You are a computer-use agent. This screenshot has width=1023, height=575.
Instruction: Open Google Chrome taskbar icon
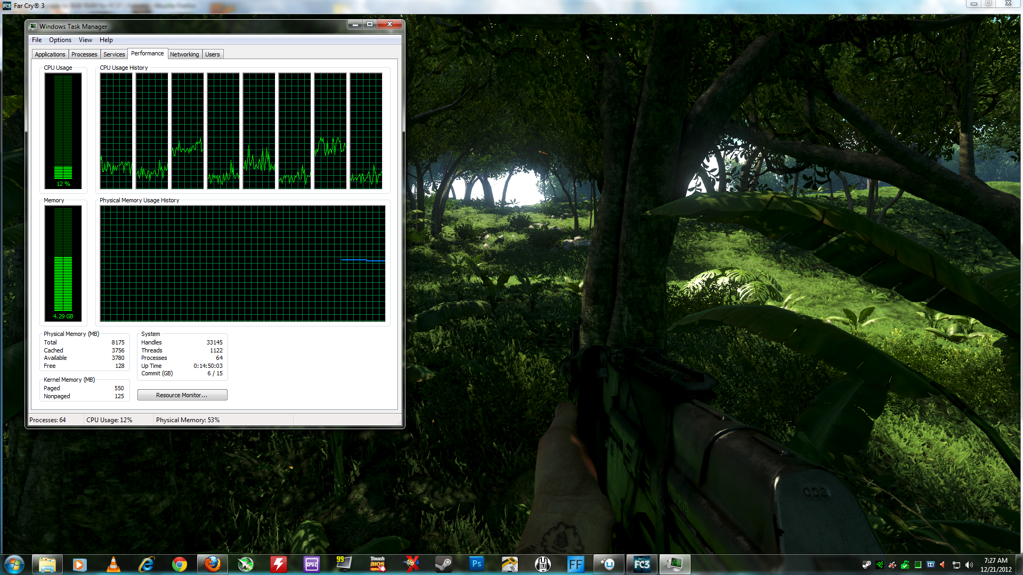click(180, 564)
